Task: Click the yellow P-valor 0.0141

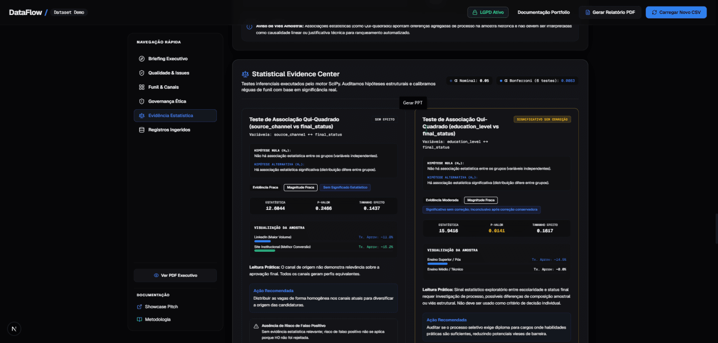Action: [497, 231]
